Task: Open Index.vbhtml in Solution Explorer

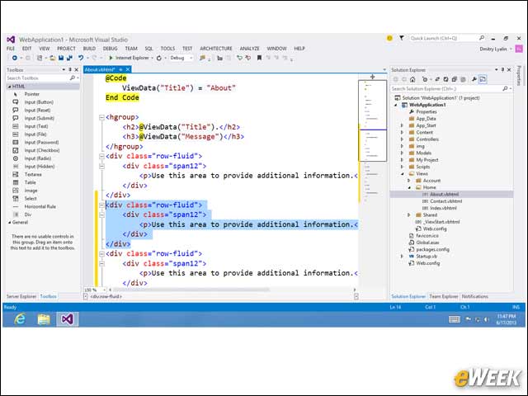Action: coord(443,208)
